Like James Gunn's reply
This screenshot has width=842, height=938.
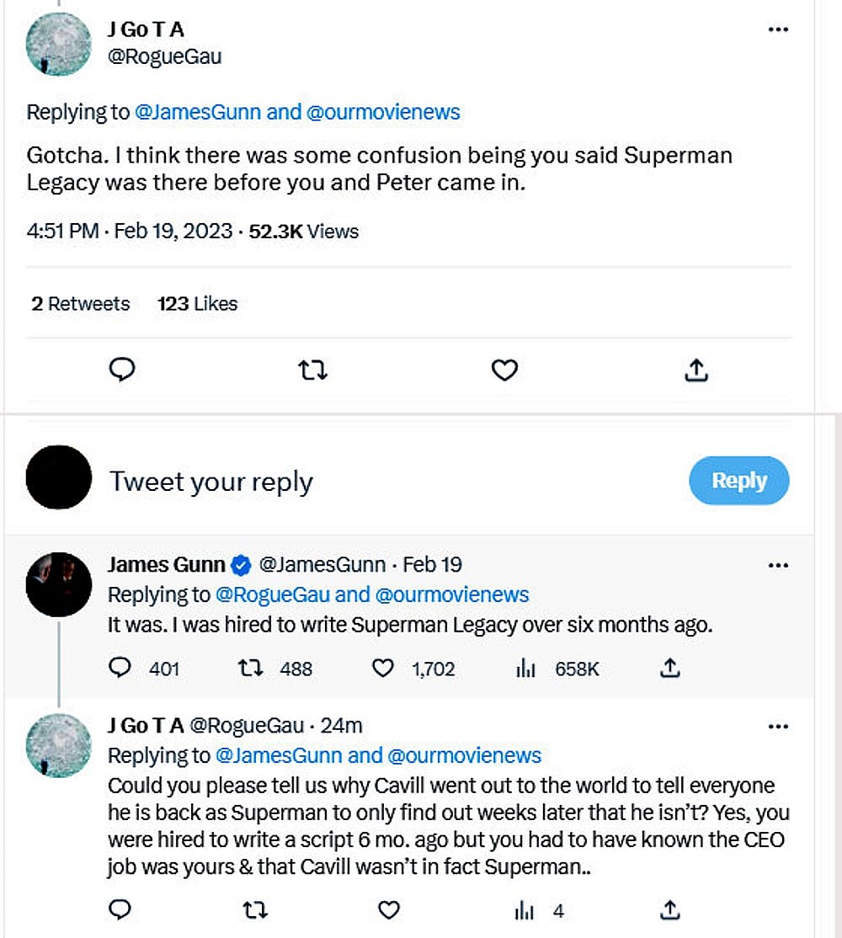click(383, 668)
